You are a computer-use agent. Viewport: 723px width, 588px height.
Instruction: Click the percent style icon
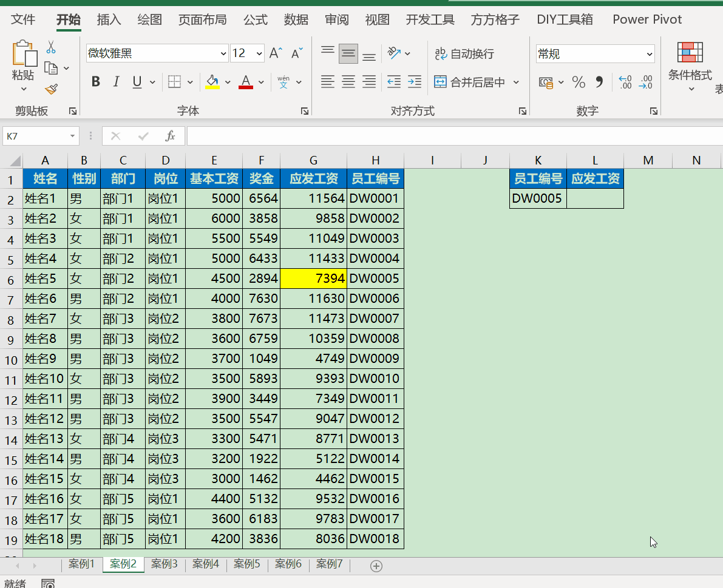click(x=579, y=82)
